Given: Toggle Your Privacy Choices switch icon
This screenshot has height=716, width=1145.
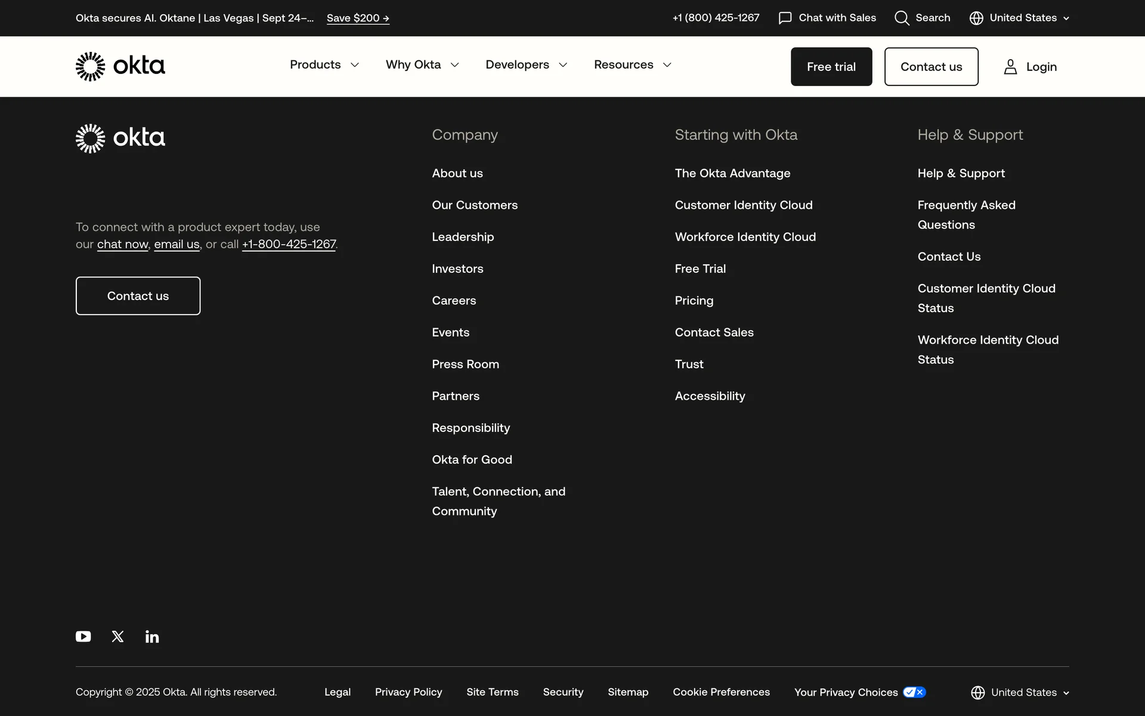Looking at the screenshot, I should click(914, 692).
